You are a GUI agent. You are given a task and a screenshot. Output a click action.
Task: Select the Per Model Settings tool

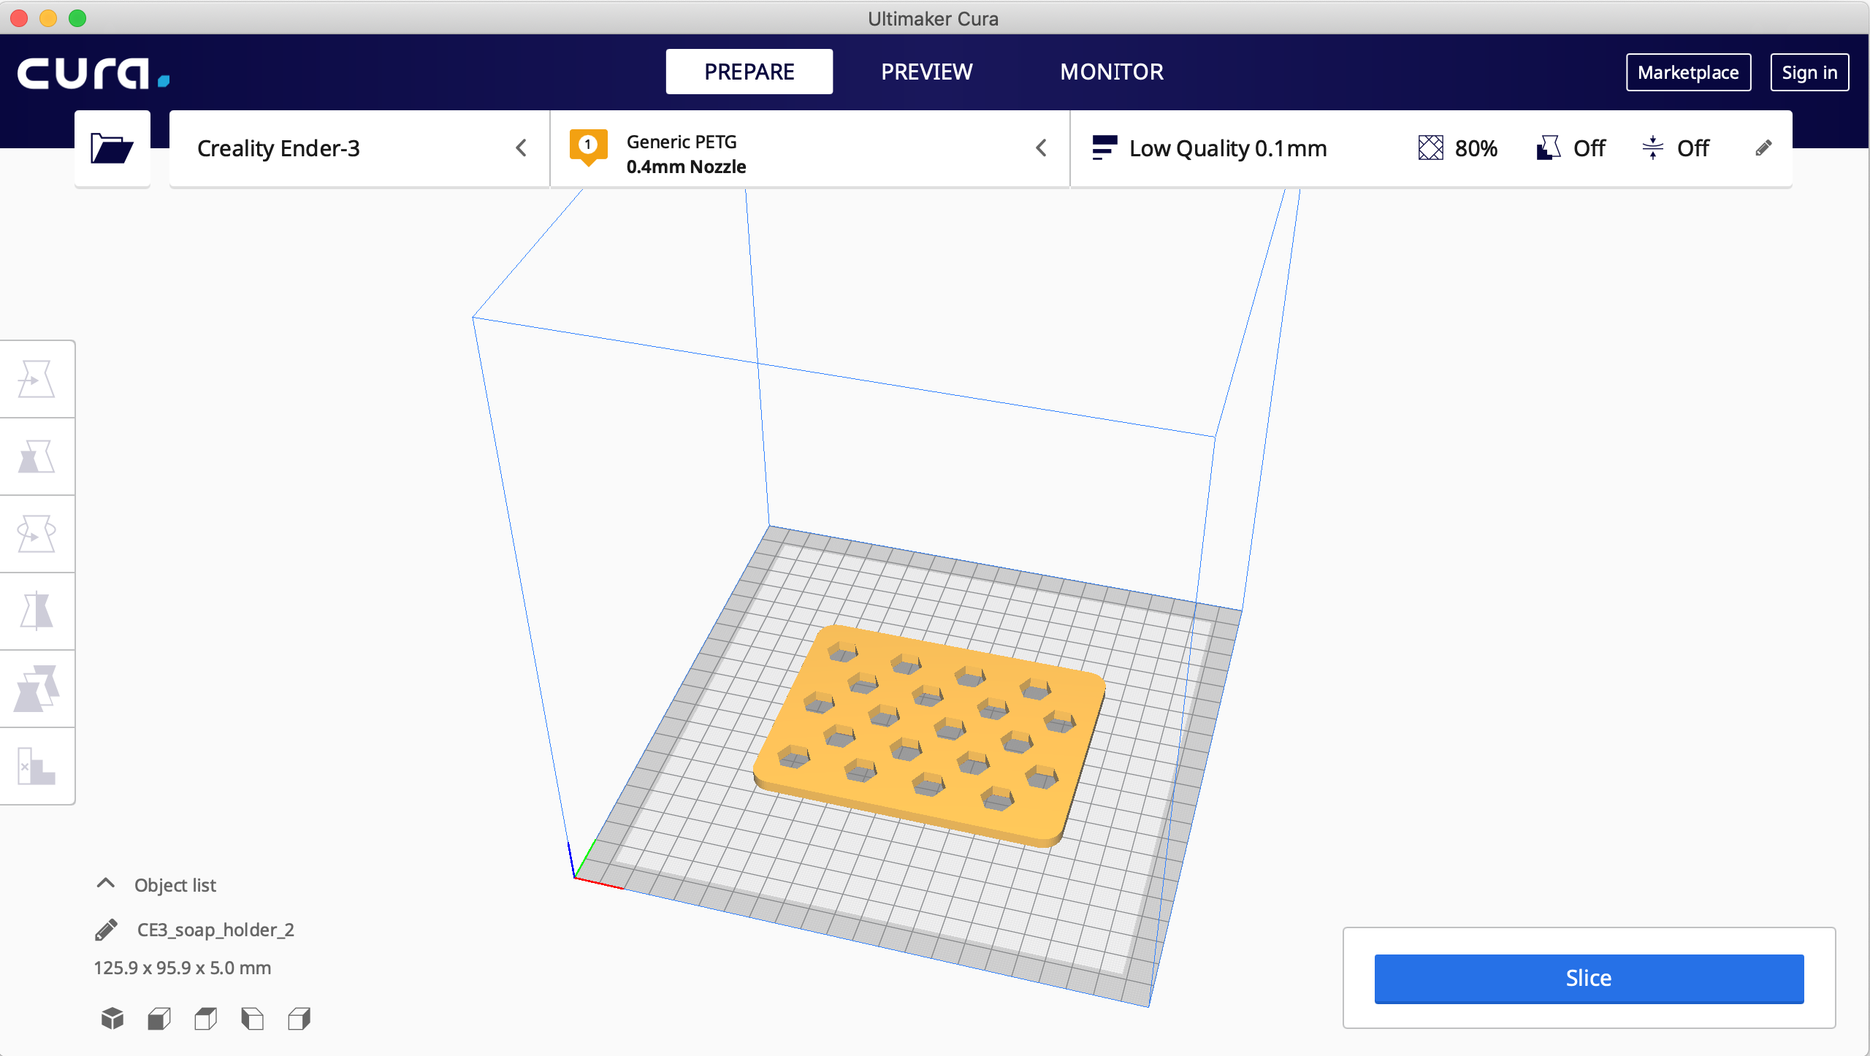tap(37, 689)
